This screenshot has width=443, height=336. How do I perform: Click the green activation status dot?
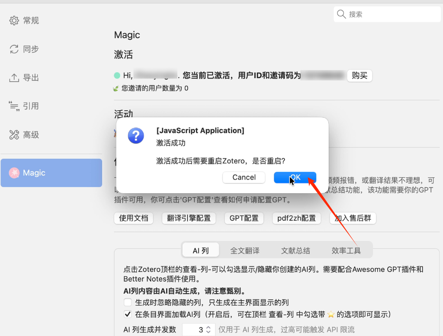click(117, 75)
